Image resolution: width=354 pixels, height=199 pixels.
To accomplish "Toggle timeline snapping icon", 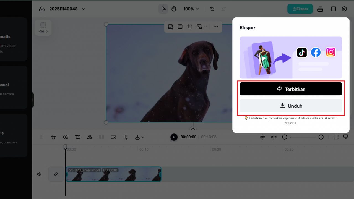I will tap(263, 137).
